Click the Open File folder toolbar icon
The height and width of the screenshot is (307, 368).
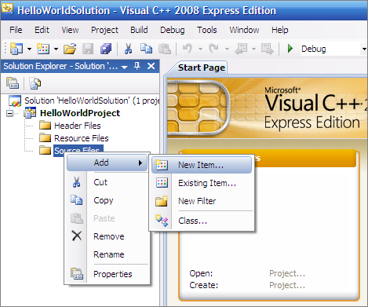tap(70, 49)
